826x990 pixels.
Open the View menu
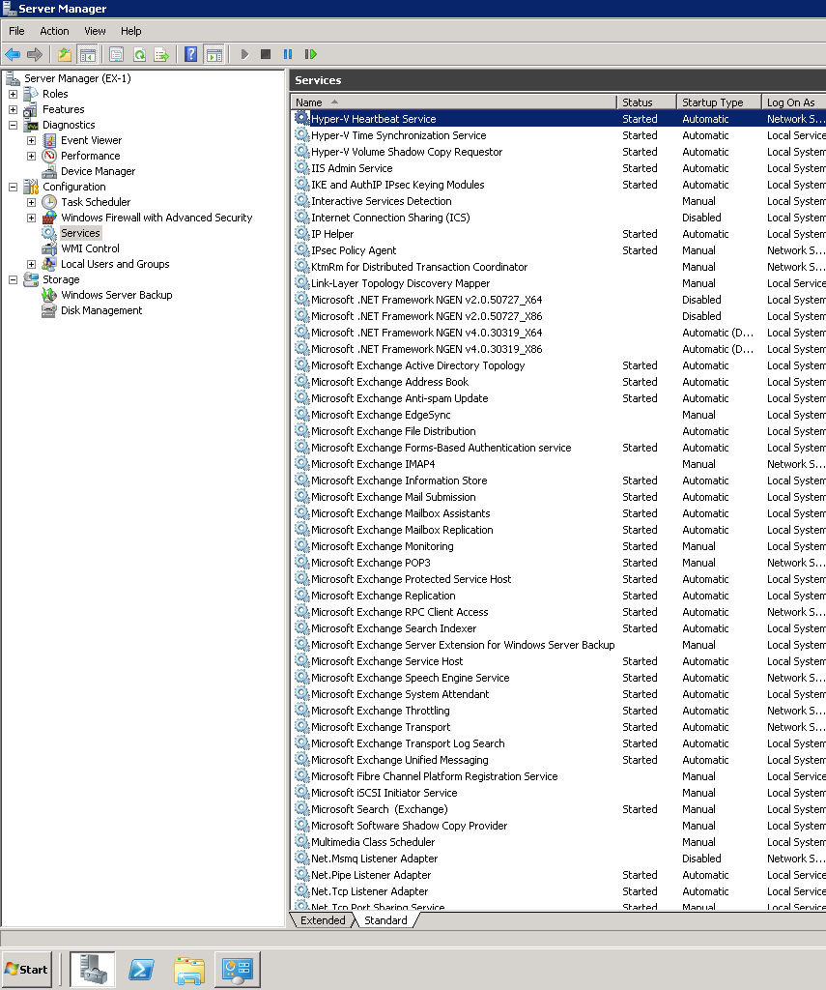point(95,31)
